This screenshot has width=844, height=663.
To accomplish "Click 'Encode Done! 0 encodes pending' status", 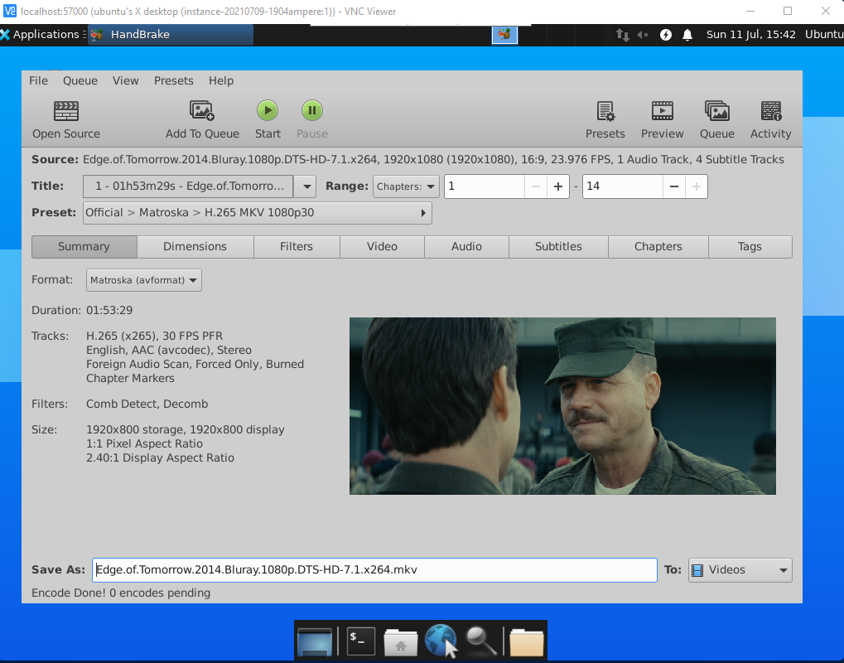I will point(121,593).
